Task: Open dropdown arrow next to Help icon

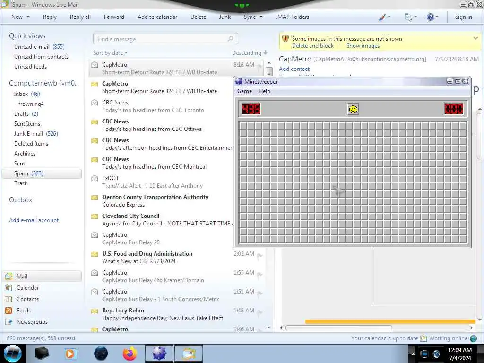Action: 437,17
